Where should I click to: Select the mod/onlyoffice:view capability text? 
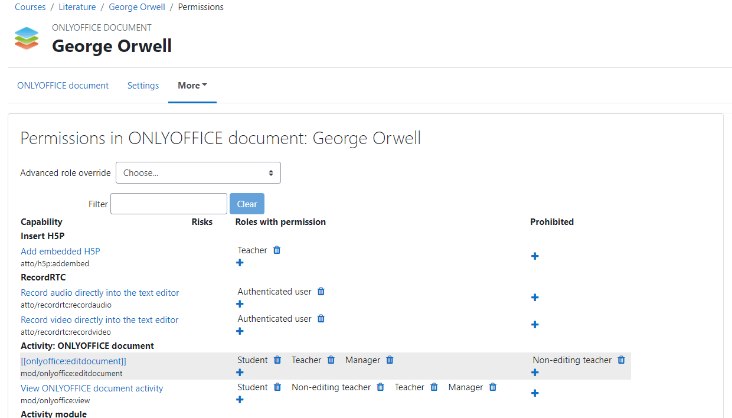coord(55,401)
